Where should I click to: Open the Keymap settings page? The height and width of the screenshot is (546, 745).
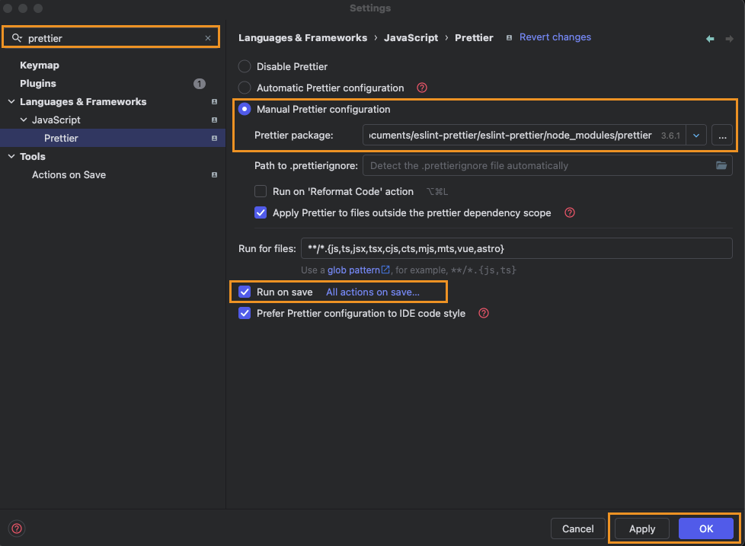tap(40, 65)
